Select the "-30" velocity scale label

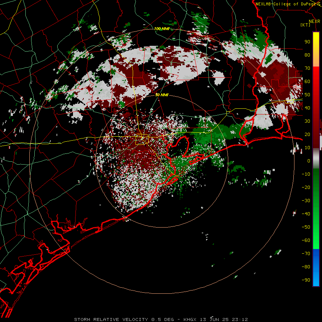[306, 201]
